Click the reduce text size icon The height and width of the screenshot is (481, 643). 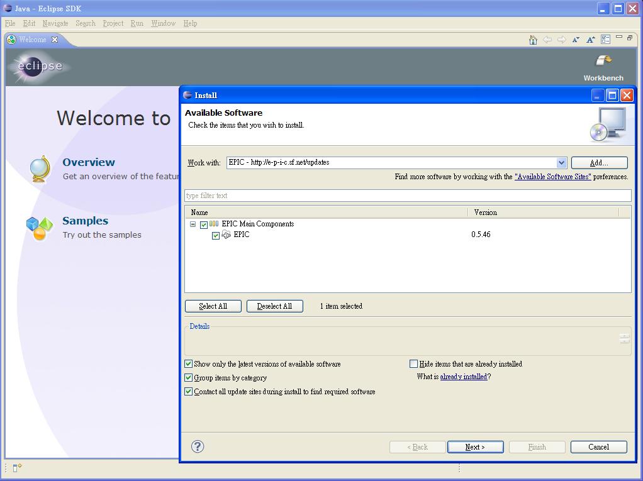coord(575,39)
